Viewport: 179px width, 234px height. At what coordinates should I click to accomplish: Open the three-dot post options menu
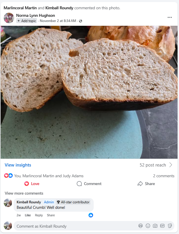pos(170,17)
